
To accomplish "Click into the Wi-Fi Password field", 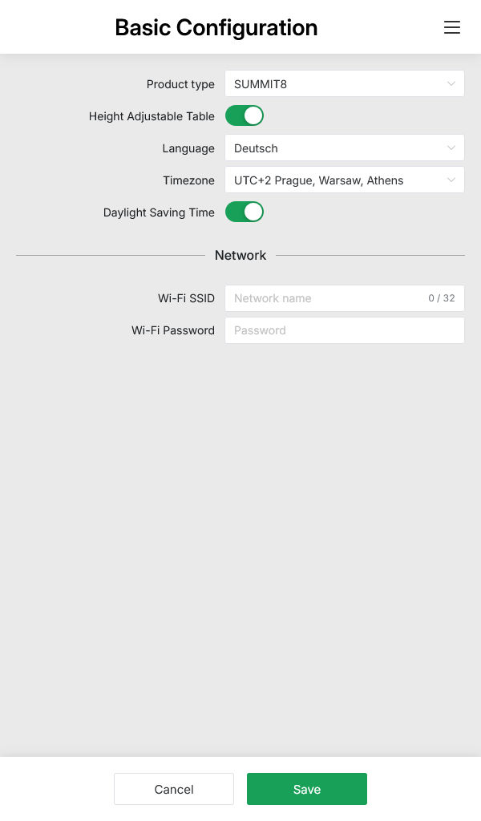I will 344,330.
